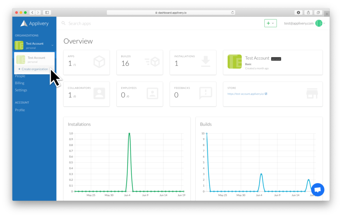This screenshot has height=217, width=342.
Task: Click the Installations card download icon
Action: [x=206, y=62]
